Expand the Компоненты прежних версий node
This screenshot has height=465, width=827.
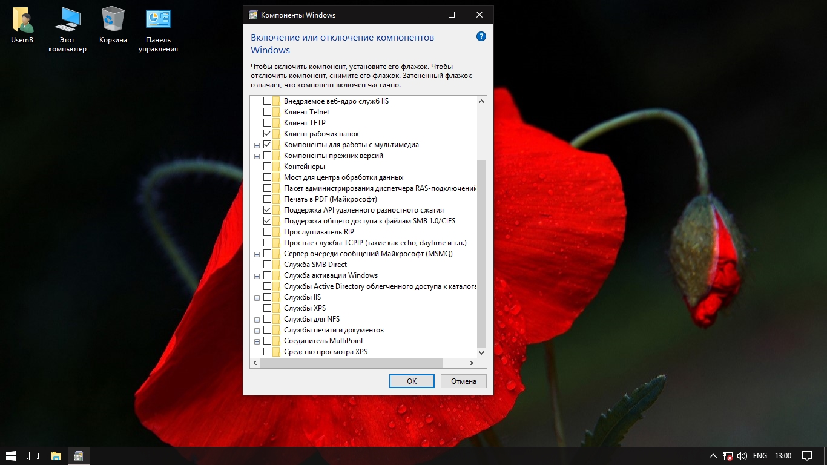(257, 156)
